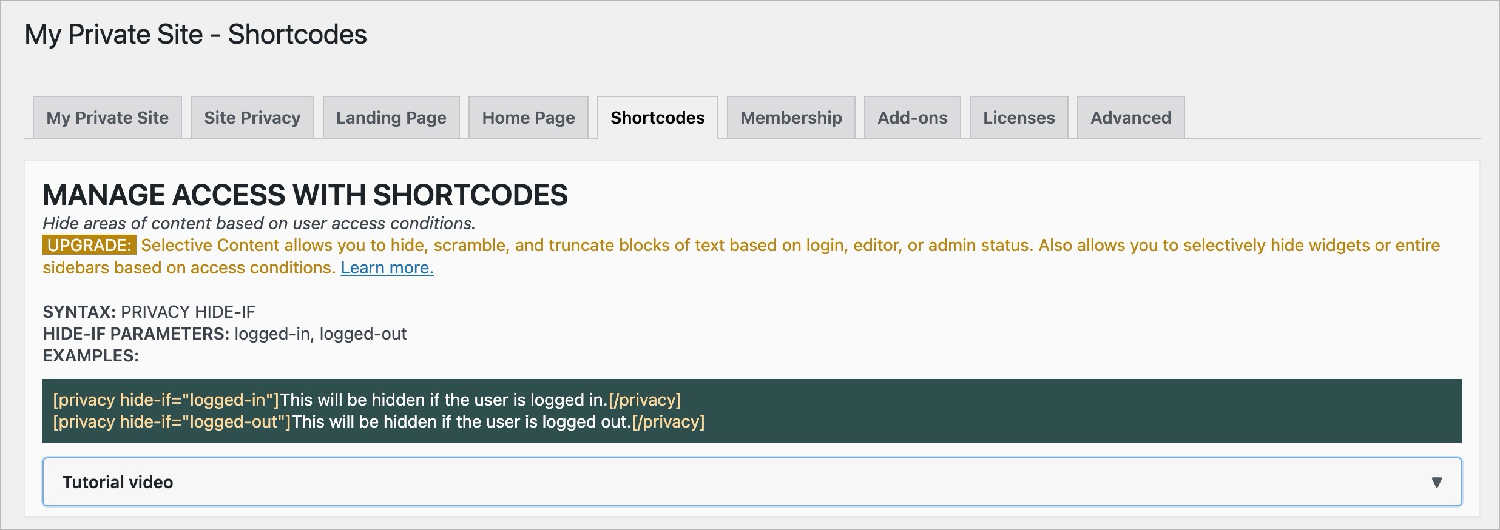Go to the Landing Page tab

[391, 118]
